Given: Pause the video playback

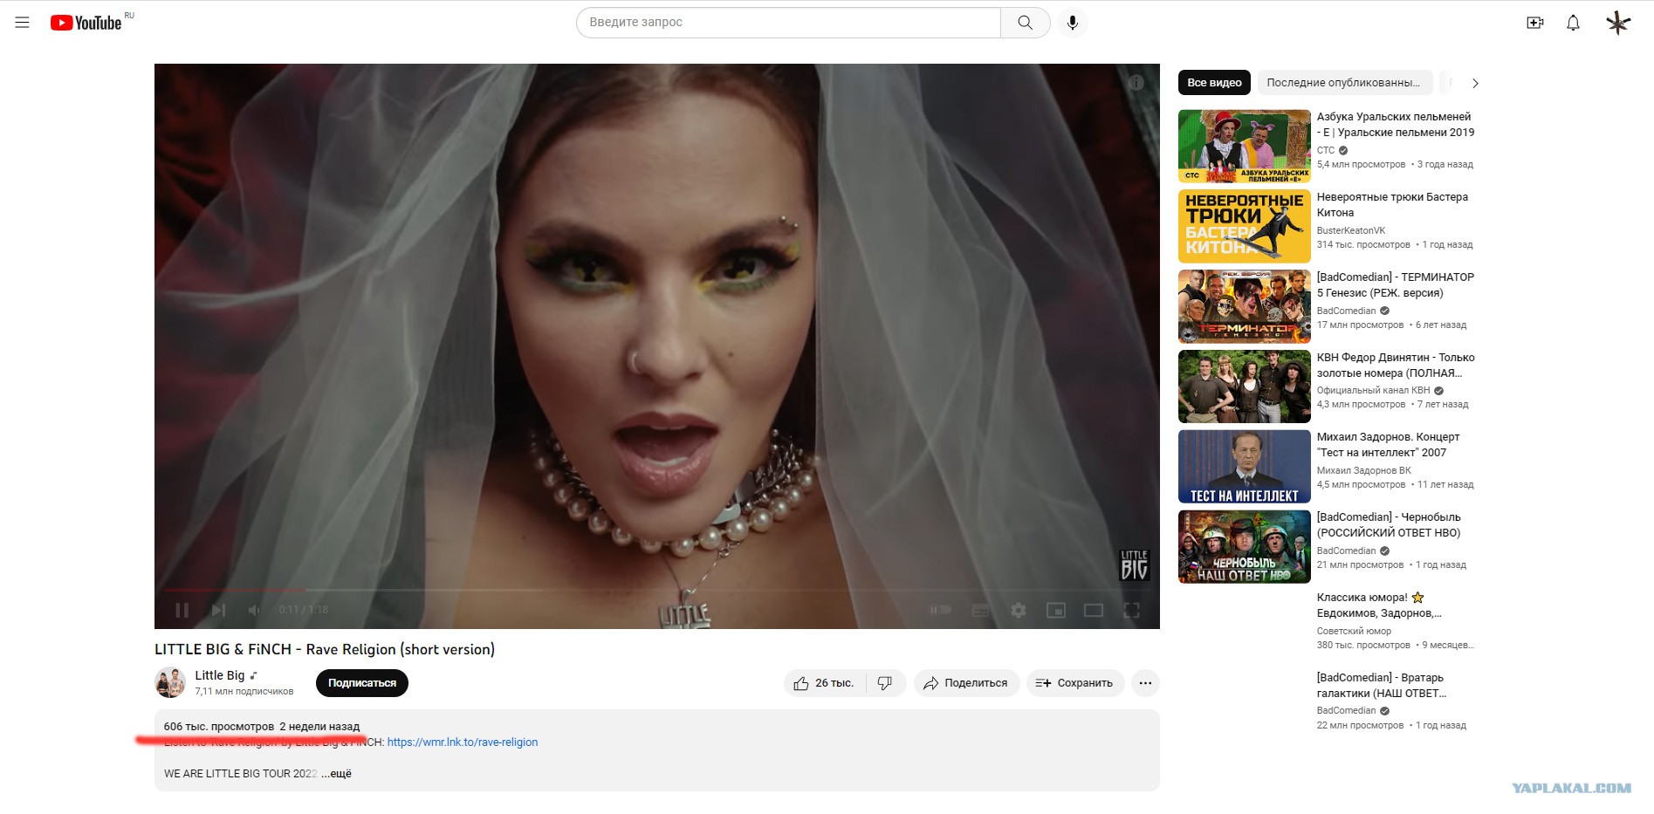Looking at the screenshot, I should pyautogui.click(x=182, y=610).
